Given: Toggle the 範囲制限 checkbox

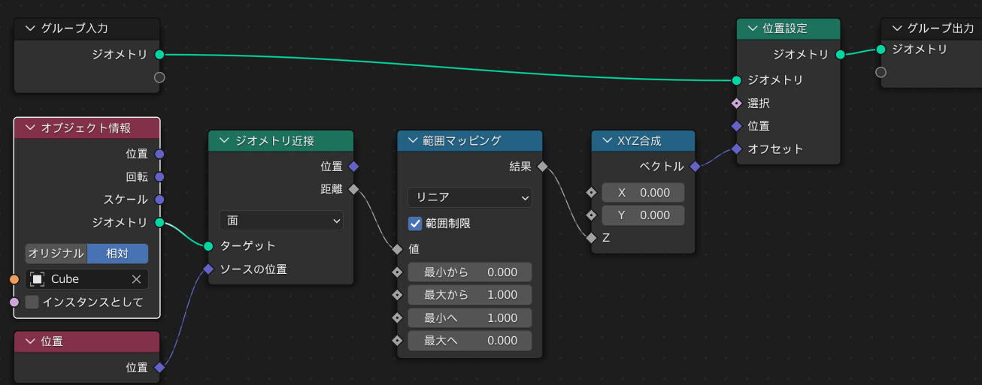Looking at the screenshot, I should [415, 224].
